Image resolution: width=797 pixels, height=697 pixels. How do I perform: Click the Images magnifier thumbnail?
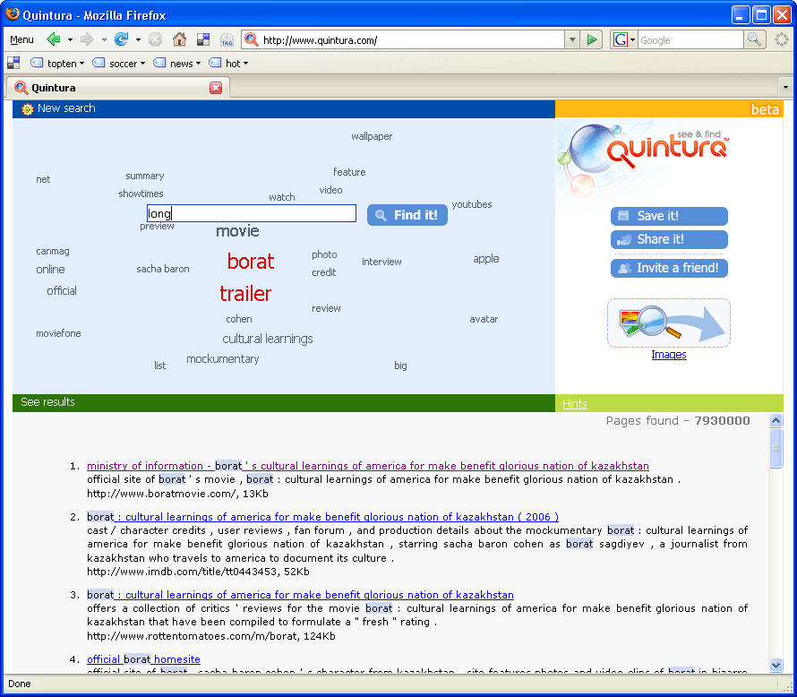(669, 323)
